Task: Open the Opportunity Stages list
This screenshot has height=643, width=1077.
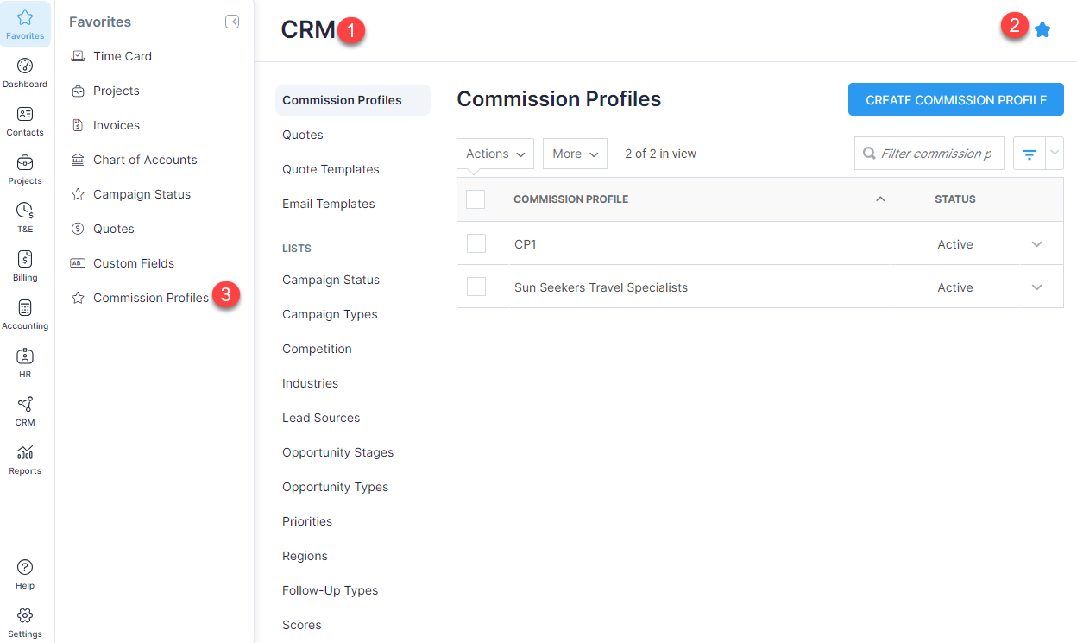Action: [x=337, y=452]
